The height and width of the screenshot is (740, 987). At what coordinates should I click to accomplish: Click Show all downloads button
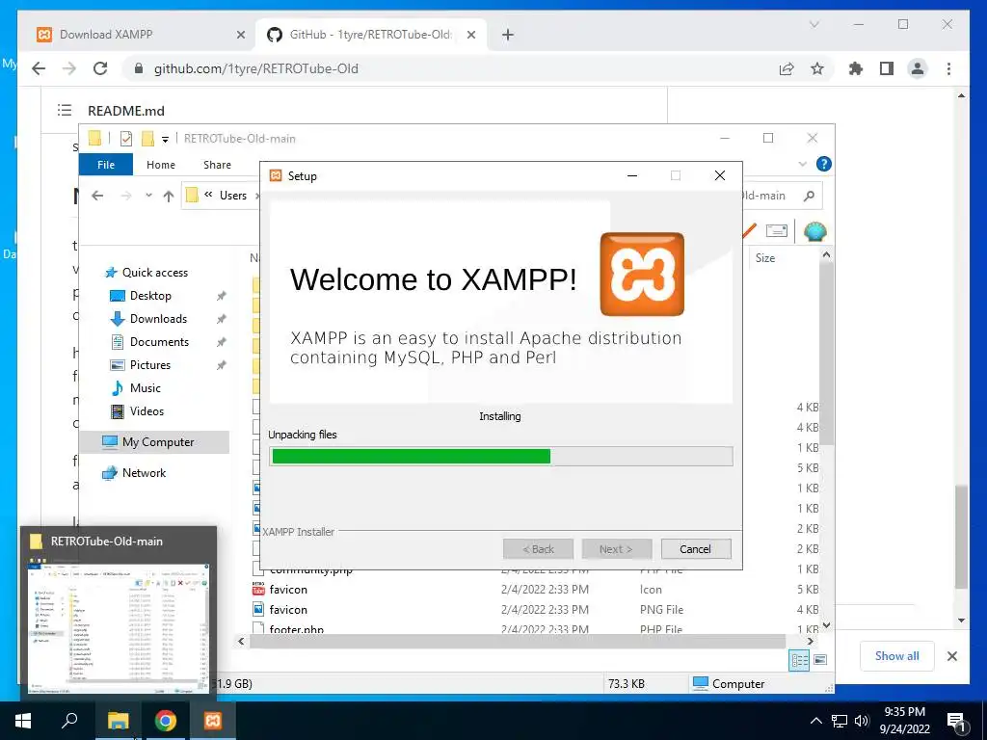tap(897, 655)
